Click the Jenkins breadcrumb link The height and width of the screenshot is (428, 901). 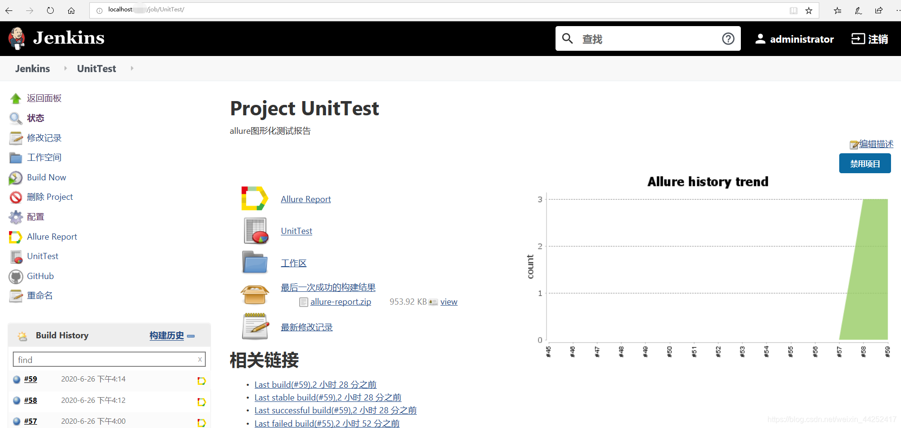tap(32, 68)
